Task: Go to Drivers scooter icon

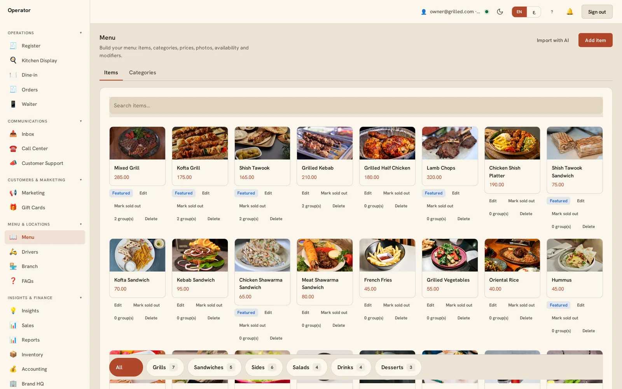Action: click(x=13, y=252)
